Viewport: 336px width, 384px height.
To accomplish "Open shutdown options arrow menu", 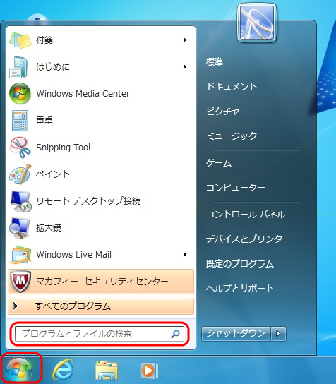I will tap(278, 334).
